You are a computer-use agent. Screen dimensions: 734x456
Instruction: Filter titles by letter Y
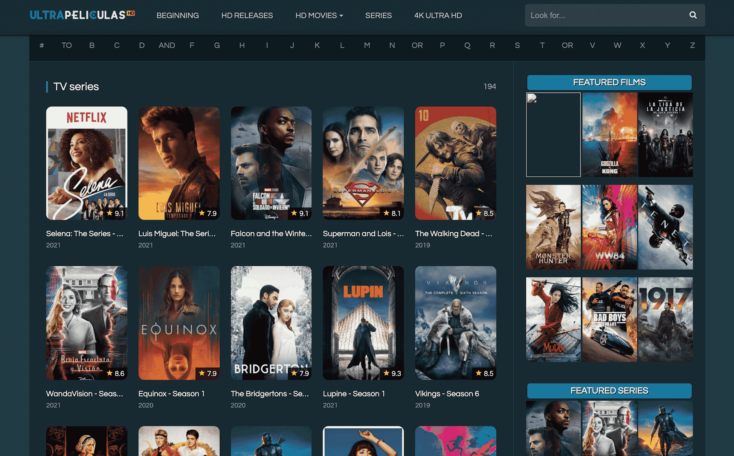click(667, 46)
